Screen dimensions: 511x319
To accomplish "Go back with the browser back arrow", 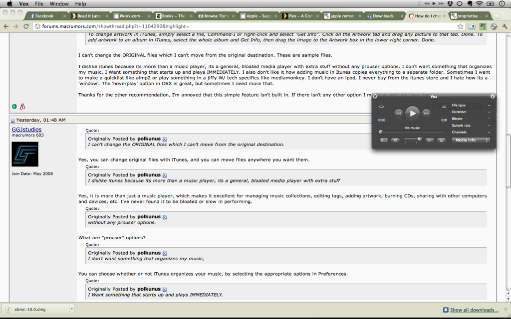I will 6,26.
